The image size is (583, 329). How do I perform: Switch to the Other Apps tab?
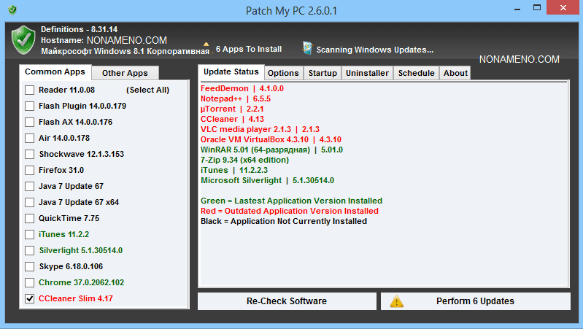pos(125,73)
